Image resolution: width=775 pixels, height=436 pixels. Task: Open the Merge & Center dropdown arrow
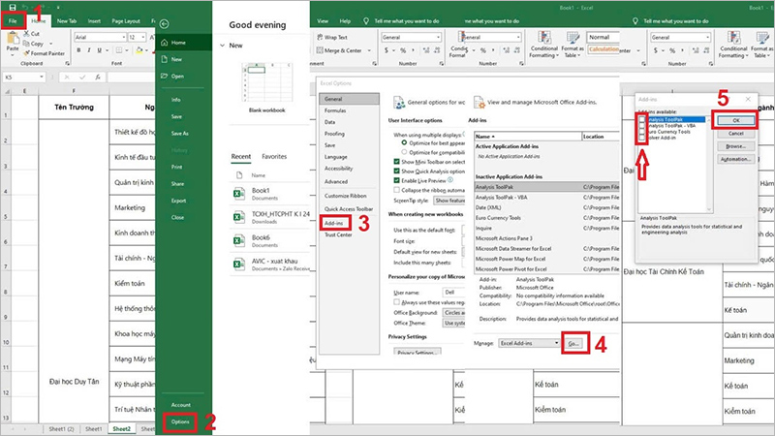369,50
